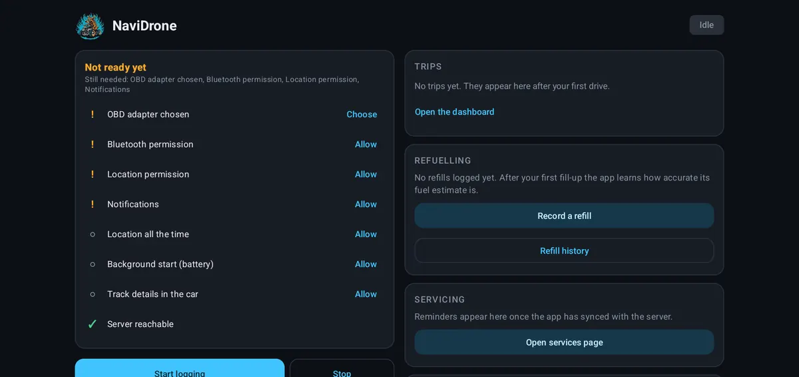Screen dimensions: 799x377
Task: Click the No trips yet message
Action: [512, 86]
